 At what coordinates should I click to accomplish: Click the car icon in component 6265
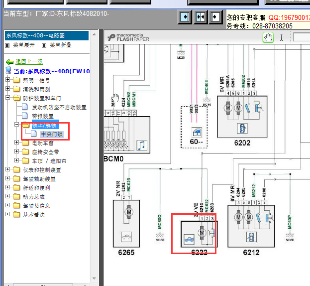point(126,237)
